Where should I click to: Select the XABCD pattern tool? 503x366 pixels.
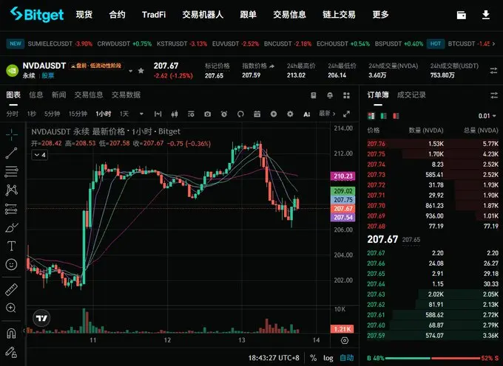[12, 190]
